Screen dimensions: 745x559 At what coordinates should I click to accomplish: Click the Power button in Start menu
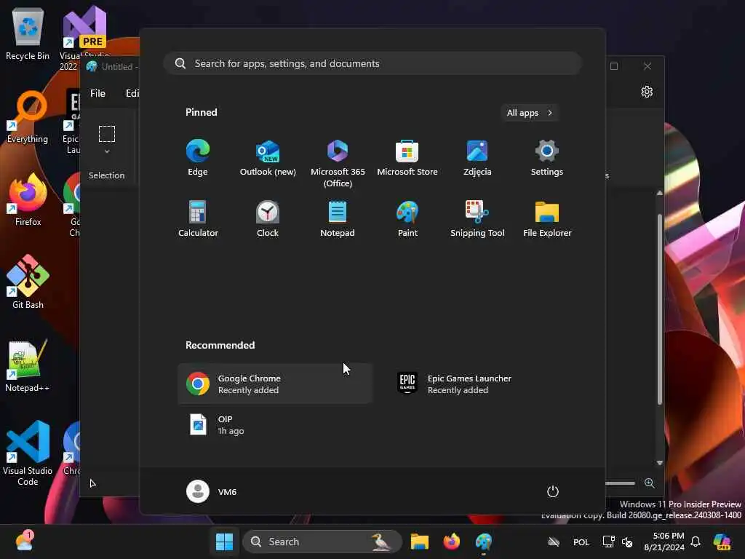(553, 491)
